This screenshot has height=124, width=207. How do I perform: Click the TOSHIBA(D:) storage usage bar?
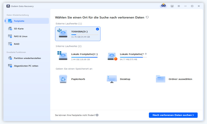[84, 35]
